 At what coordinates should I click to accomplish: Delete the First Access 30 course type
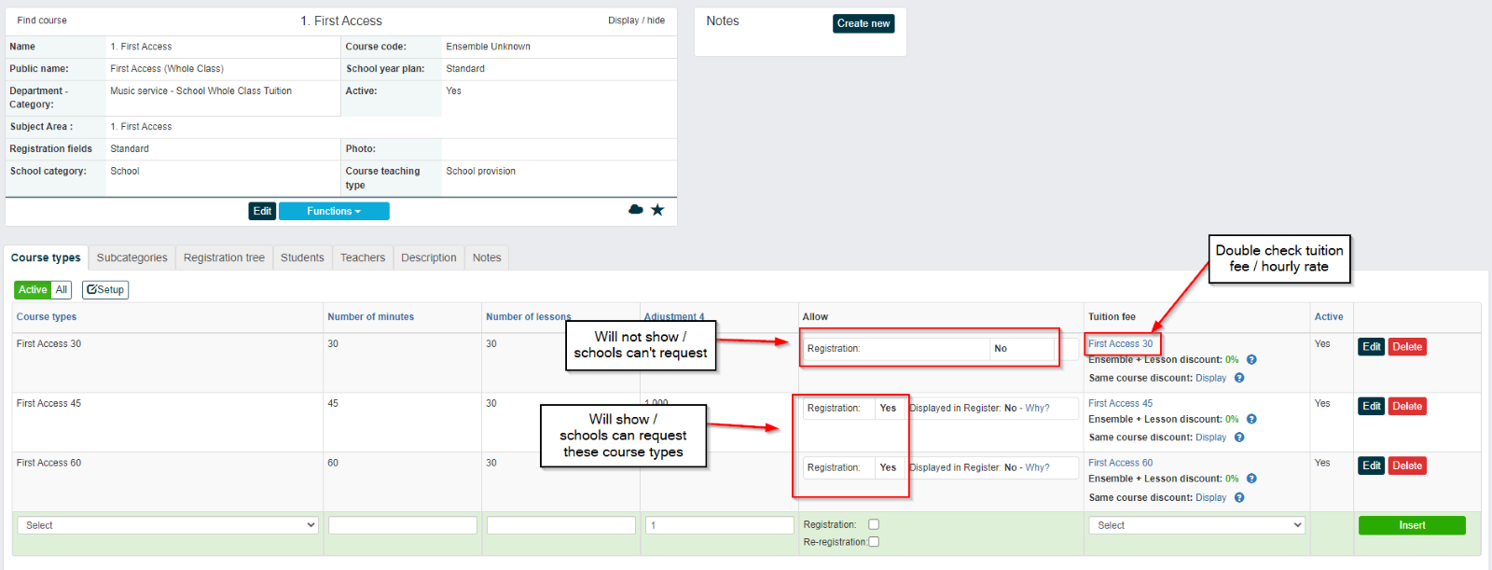1407,347
